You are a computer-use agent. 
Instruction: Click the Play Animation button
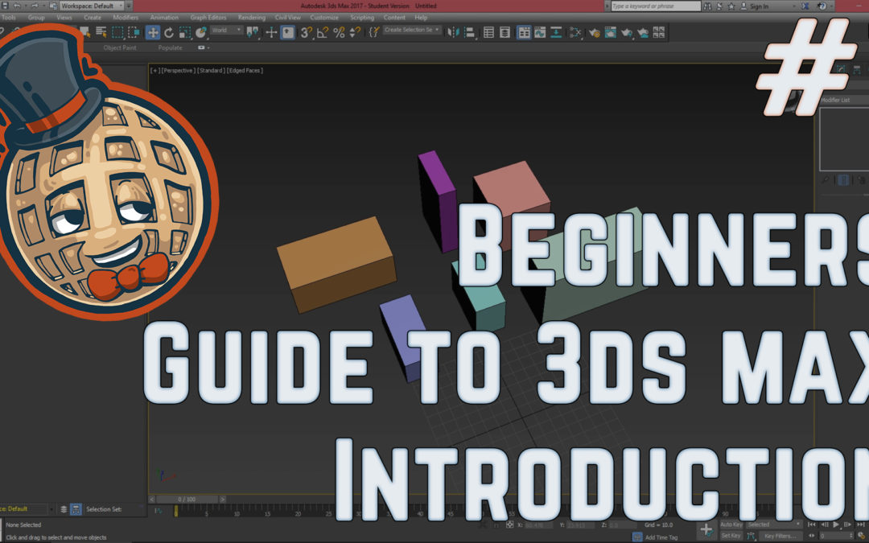836,524
